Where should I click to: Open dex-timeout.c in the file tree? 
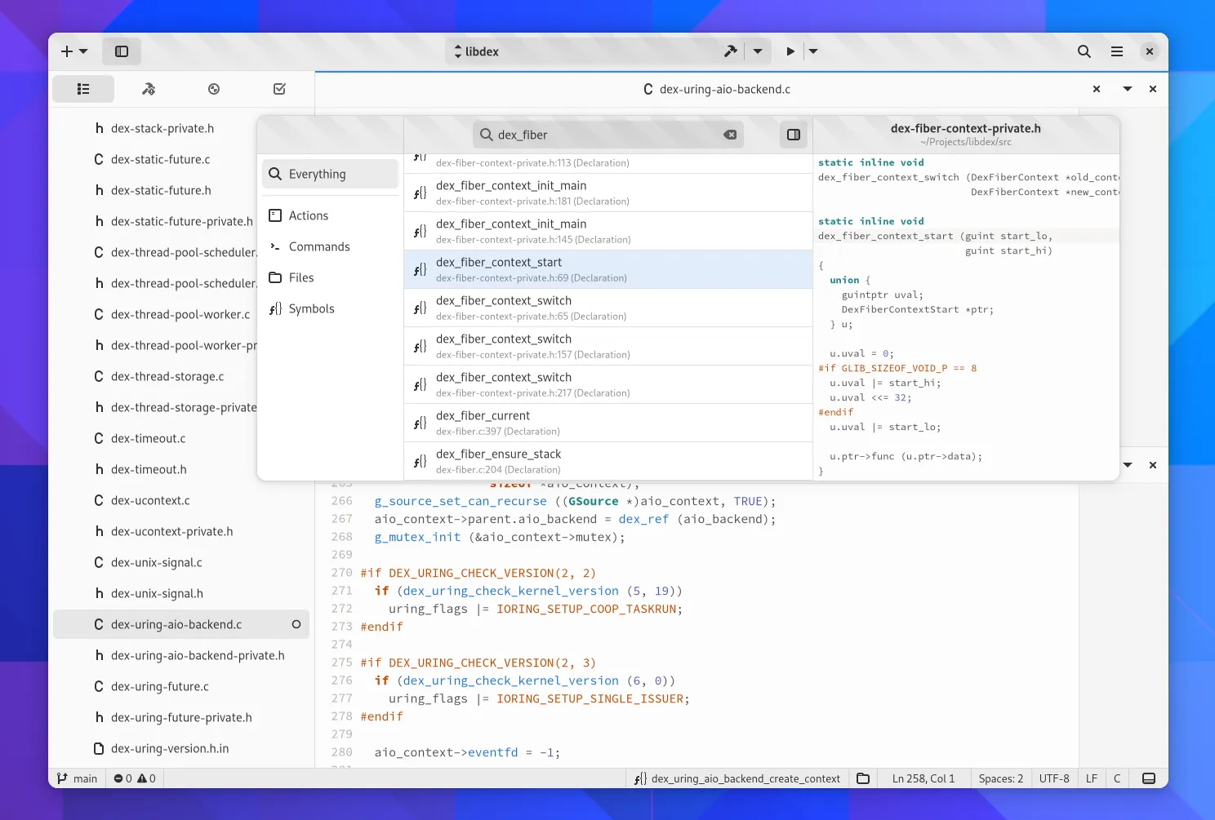coord(148,438)
